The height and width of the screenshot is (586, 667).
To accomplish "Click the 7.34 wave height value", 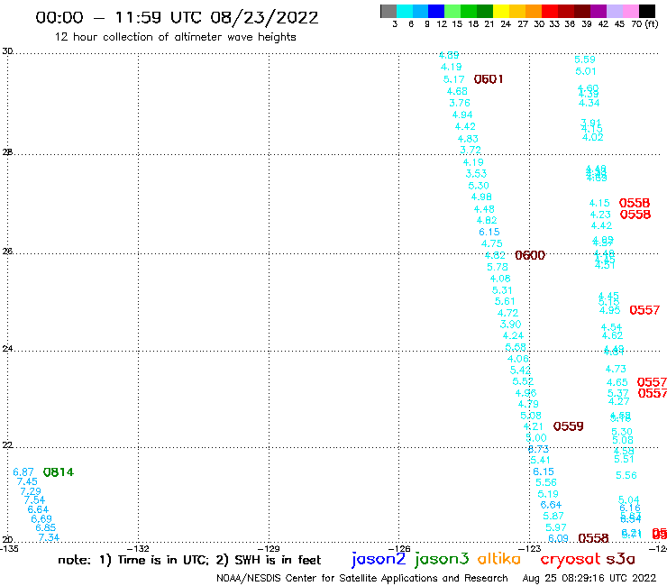I will point(49,537).
